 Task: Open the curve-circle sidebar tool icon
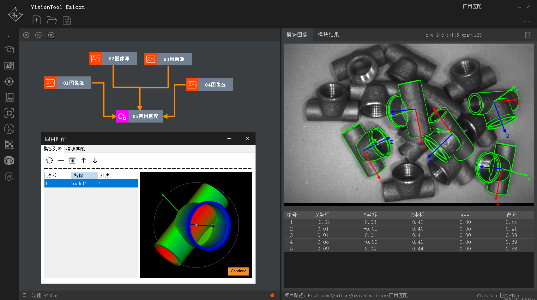[9, 129]
